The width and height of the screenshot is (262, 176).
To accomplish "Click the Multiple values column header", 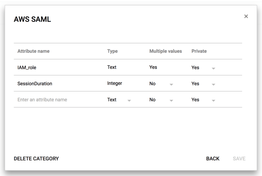I will [x=166, y=51].
